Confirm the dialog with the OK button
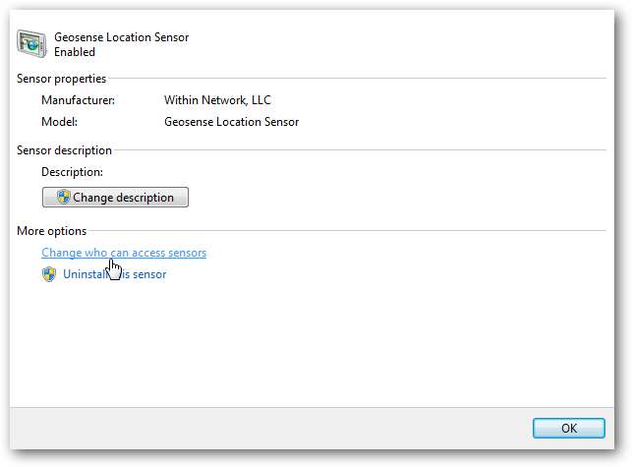632x467 pixels. point(568,429)
